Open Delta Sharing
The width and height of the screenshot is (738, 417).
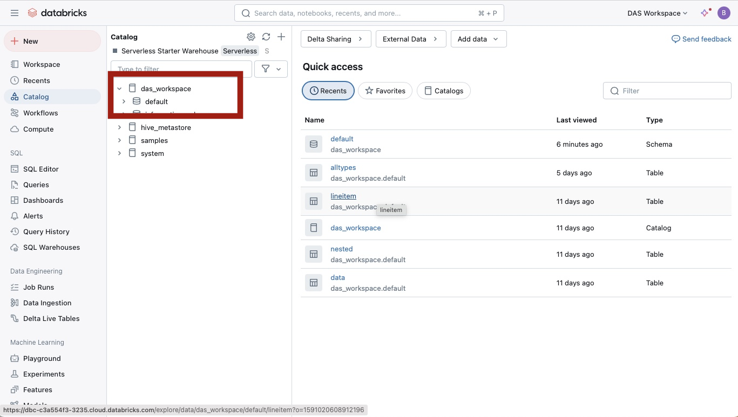click(x=336, y=39)
